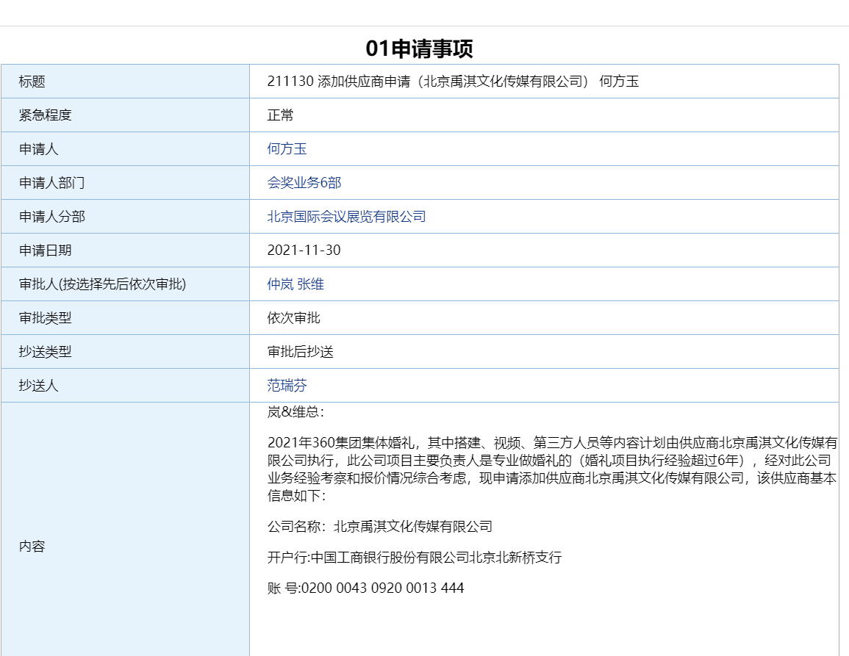Image resolution: width=849 pixels, height=656 pixels.
Task: Open approver 张维 profile link
Action: click(x=310, y=284)
